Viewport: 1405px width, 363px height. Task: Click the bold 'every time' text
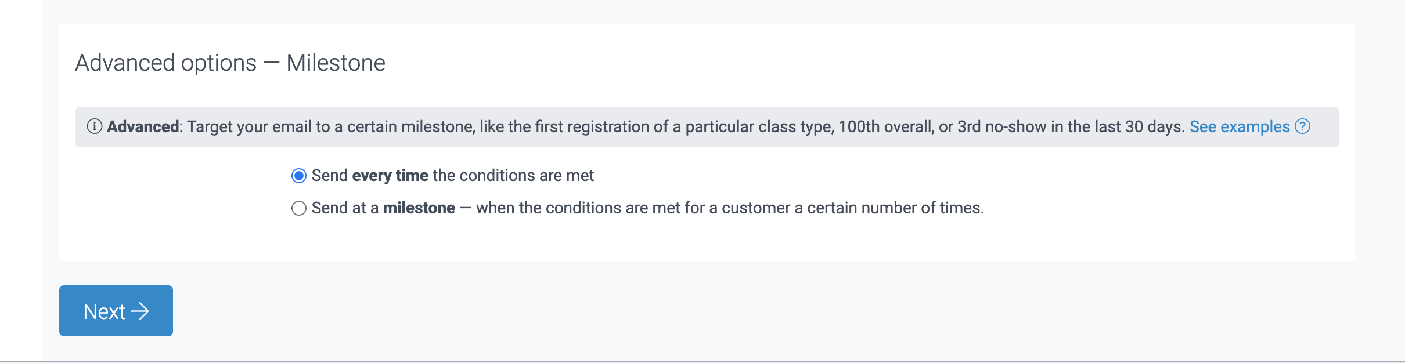pyautogui.click(x=390, y=176)
